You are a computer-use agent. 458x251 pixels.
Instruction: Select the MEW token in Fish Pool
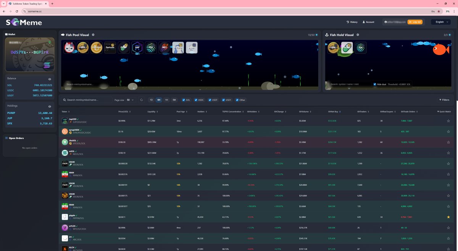pyautogui.click(x=69, y=48)
